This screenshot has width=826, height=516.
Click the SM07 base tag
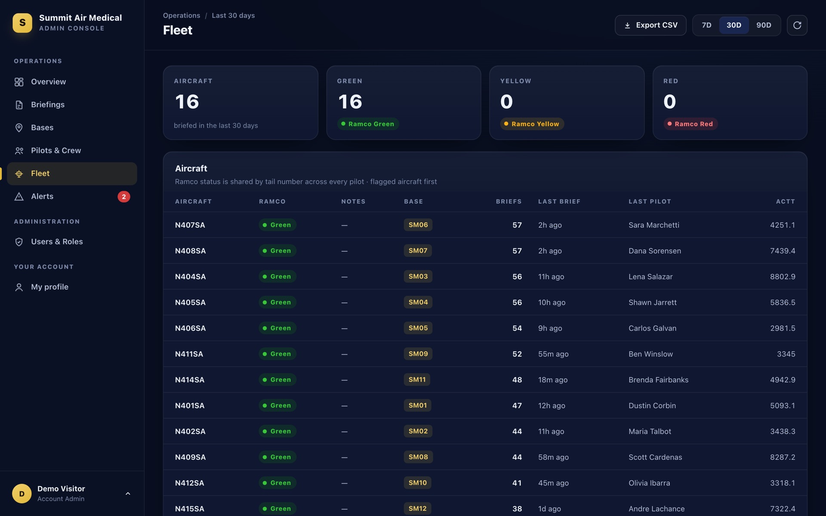418,251
